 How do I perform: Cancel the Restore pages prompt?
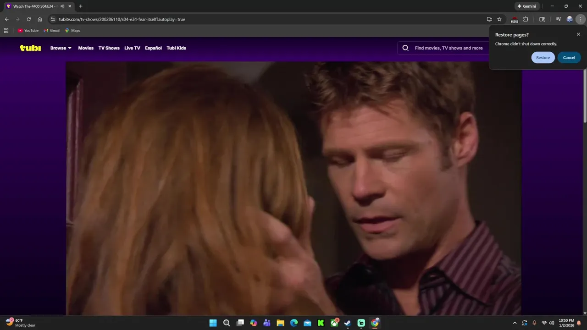point(569,58)
